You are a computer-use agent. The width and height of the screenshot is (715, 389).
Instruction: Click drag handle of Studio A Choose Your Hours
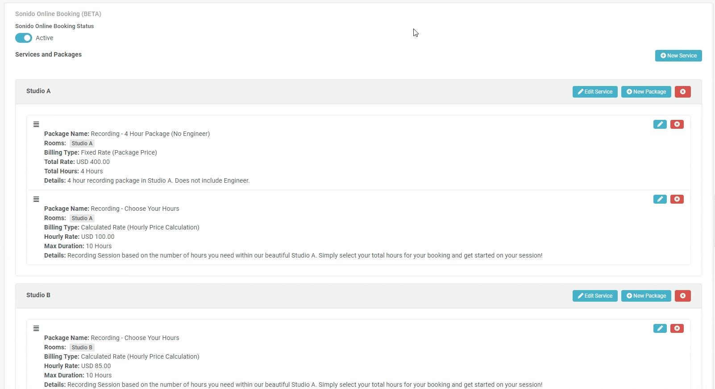[x=36, y=199]
